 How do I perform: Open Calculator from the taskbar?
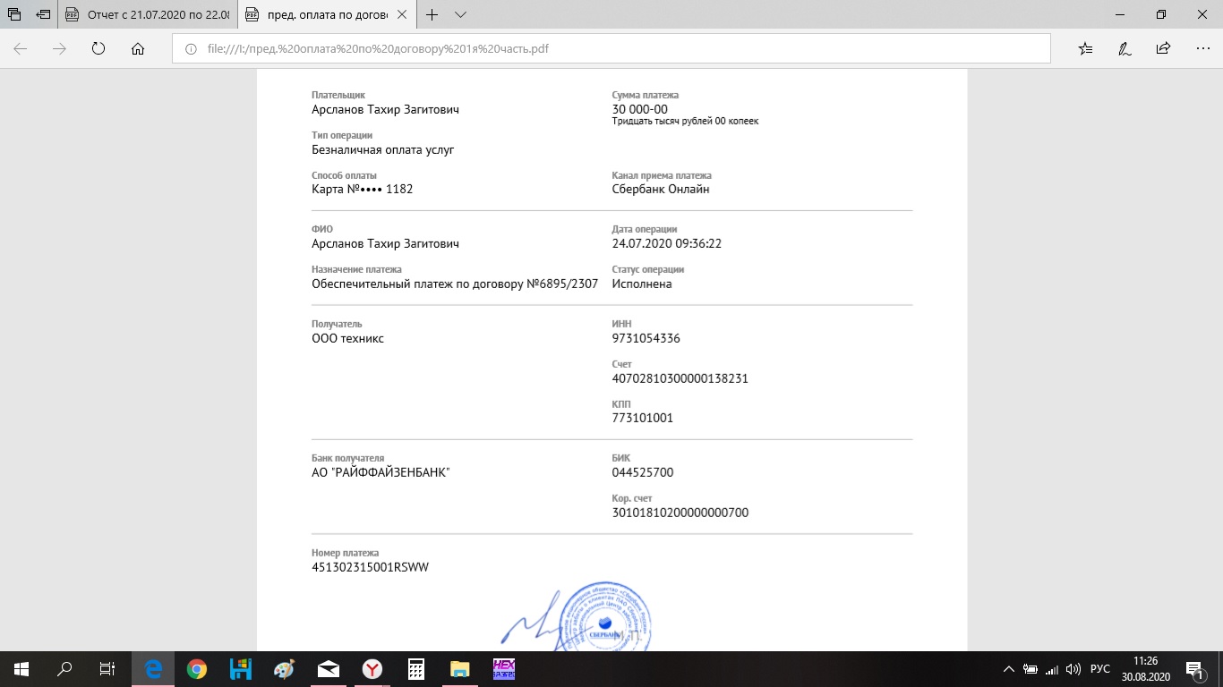pyautogui.click(x=415, y=669)
